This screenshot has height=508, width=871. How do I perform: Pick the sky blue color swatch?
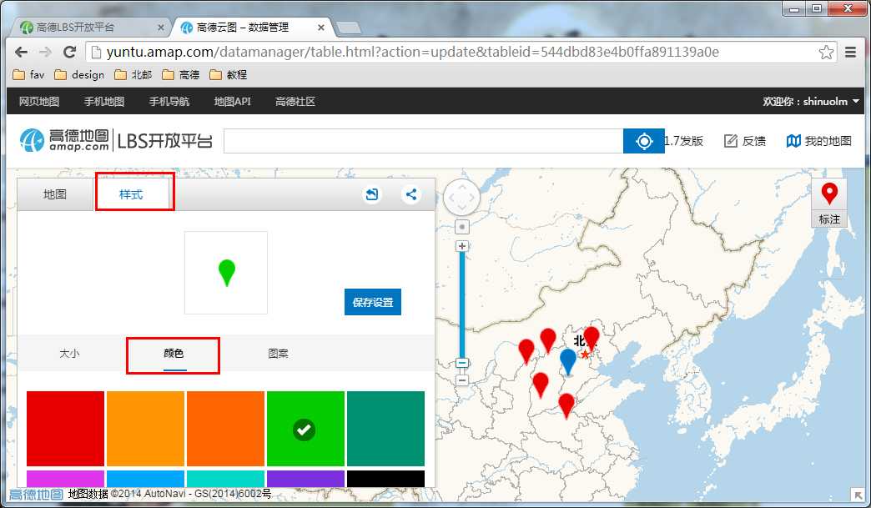coord(145,479)
